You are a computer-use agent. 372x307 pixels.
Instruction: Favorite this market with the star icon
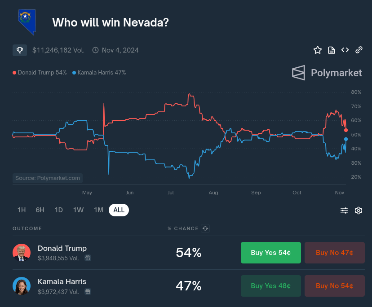pyautogui.click(x=318, y=50)
